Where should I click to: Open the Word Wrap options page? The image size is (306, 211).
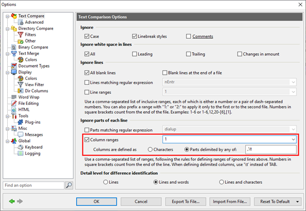tap(29, 97)
